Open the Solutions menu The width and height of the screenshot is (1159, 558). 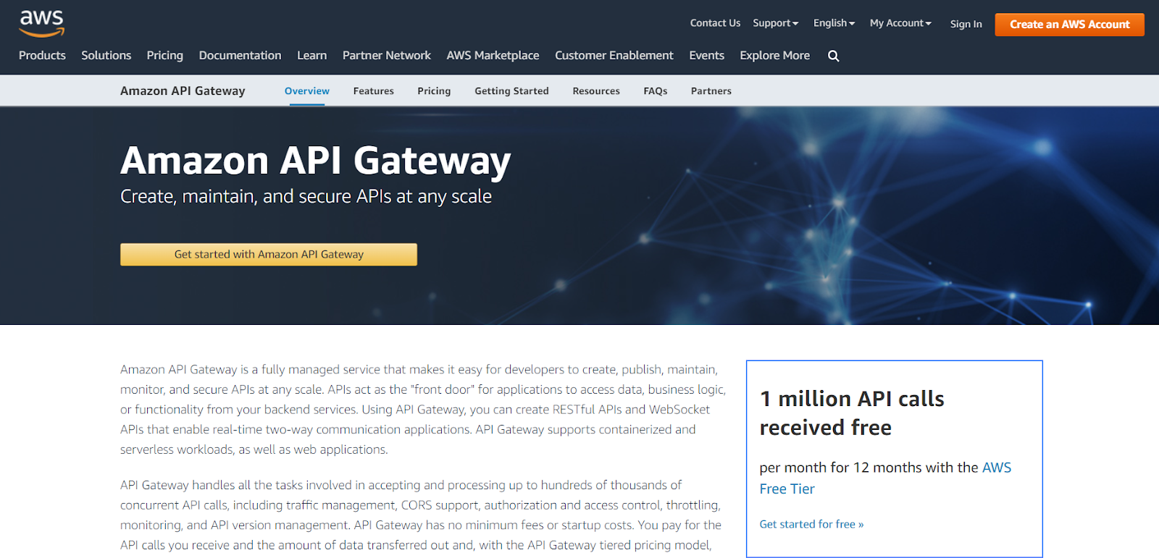[106, 55]
